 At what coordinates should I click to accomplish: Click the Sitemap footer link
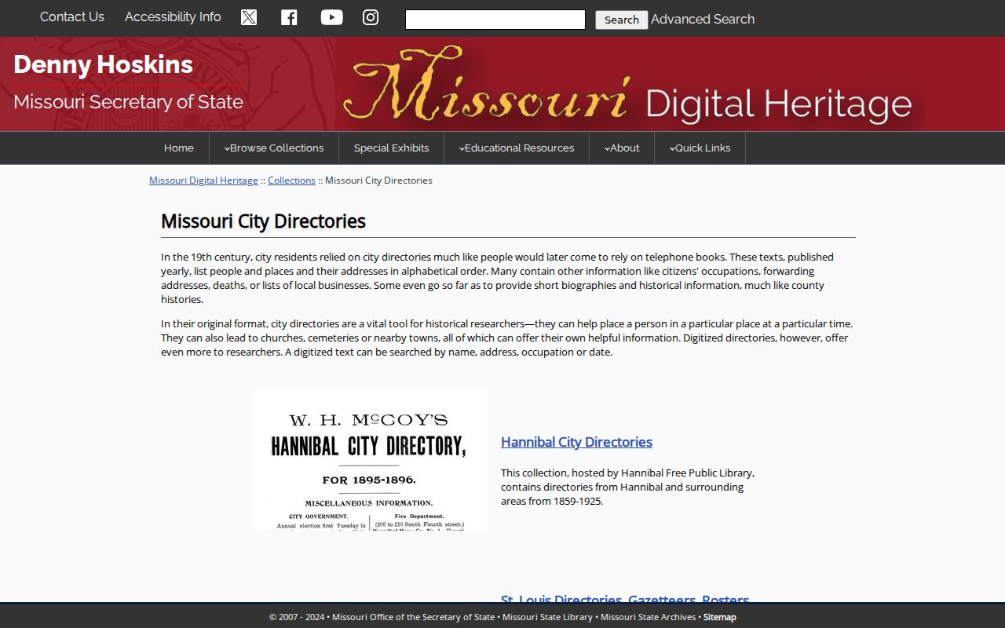tap(719, 617)
